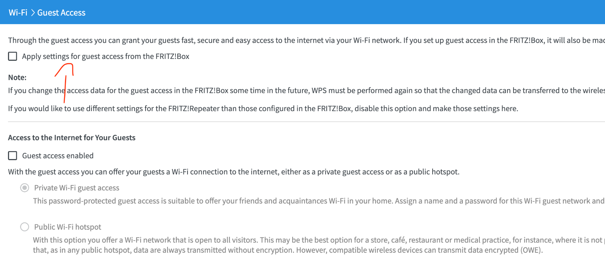605x272 pixels.
Task: Click the public hotspot OWE description paragraph
Action: pyautogui.click(x=319, y=245)
